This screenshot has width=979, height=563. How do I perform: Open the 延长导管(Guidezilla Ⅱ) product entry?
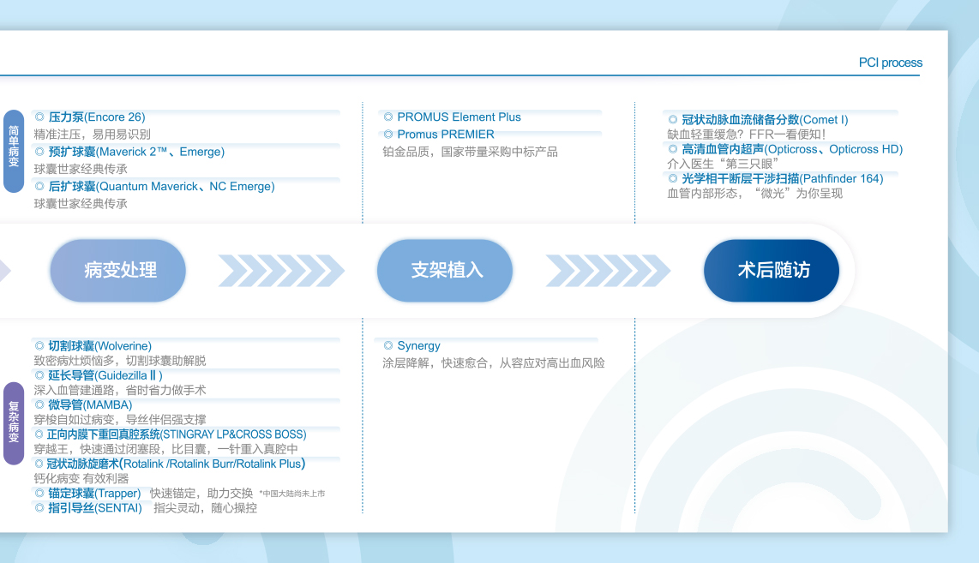tap(105, 375)
